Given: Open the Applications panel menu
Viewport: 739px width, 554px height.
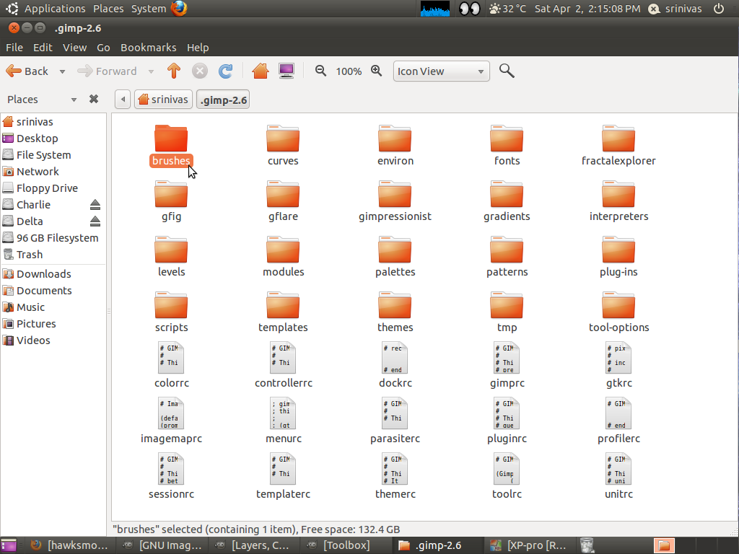Looking at the screenshot, I should coord(55,9).
